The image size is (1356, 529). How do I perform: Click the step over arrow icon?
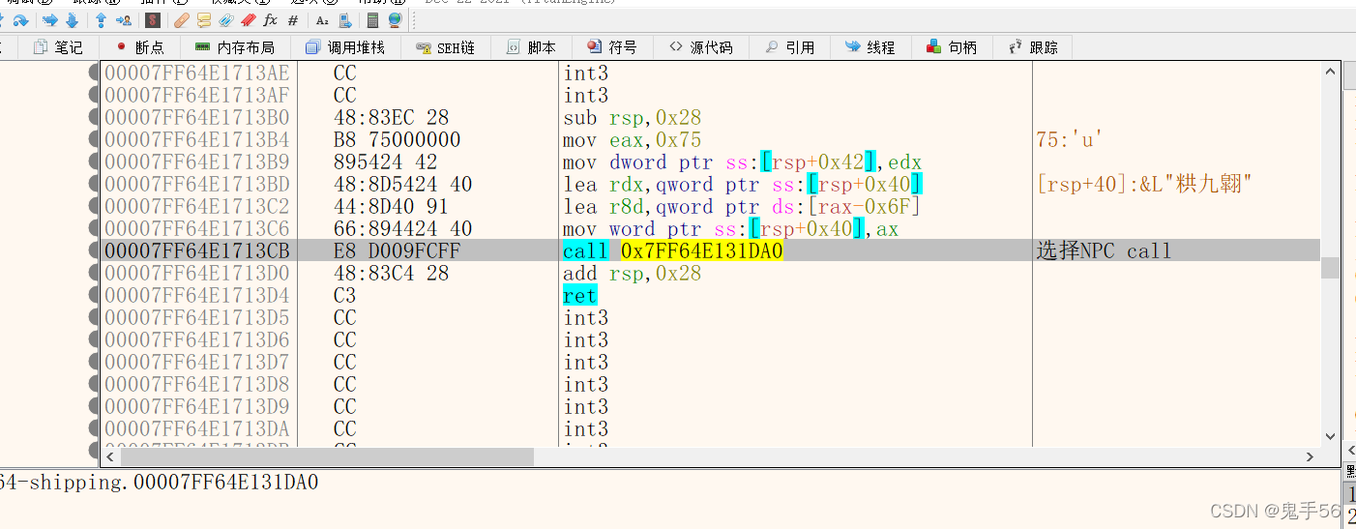[20, 20]
